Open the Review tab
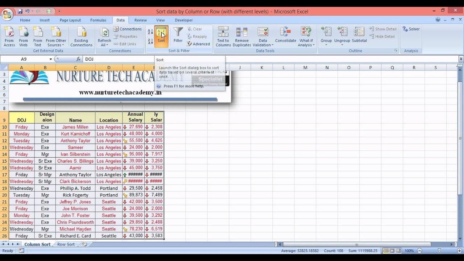Viewport: 464px width, 261px height. pyautogui.click(x=141, y=20)
